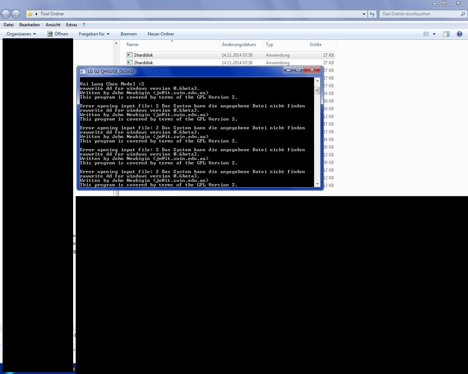Open the view options dropdown arrow
Image resolution: width=468 pixels, height=374 pixels.
[434, 34]
